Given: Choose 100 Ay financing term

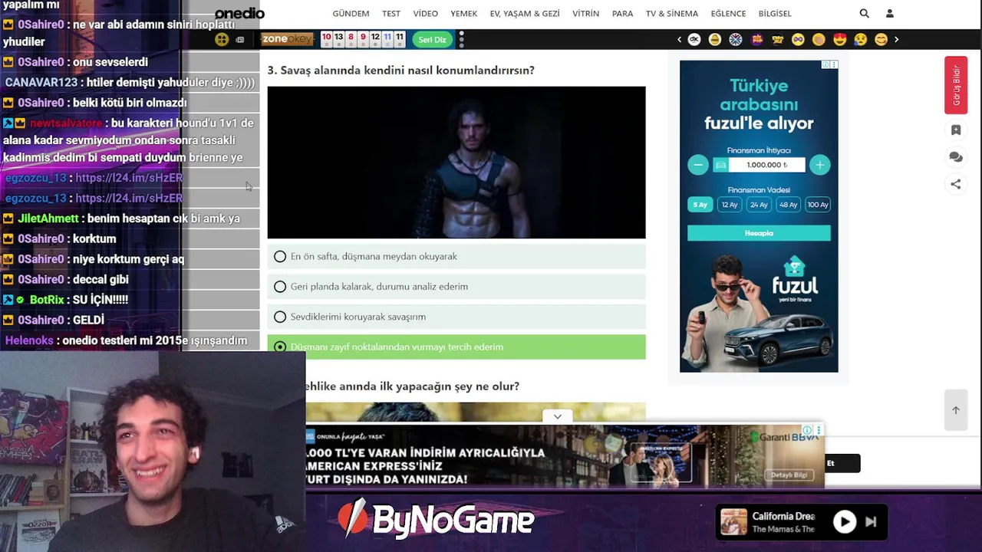Looking at the screenshot, I should click(818, 205).
